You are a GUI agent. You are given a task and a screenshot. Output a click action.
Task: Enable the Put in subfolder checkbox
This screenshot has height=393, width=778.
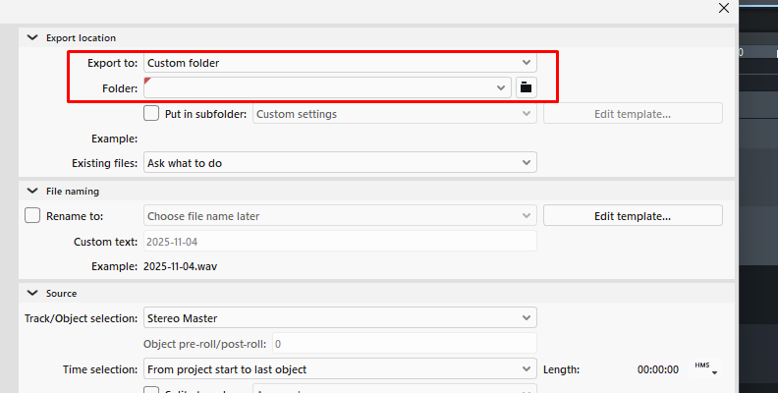click(x=151, y=113)
